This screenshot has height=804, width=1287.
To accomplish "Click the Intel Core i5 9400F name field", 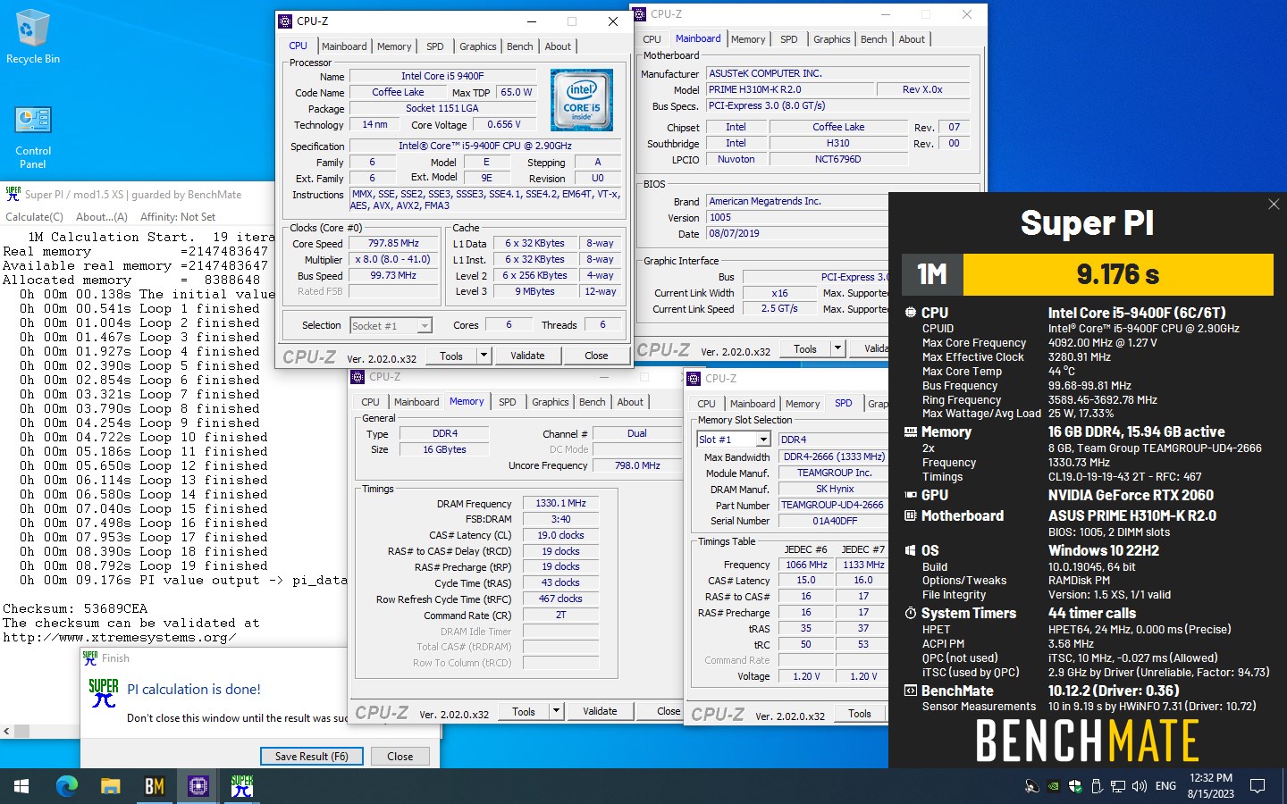I will point(442,76).
